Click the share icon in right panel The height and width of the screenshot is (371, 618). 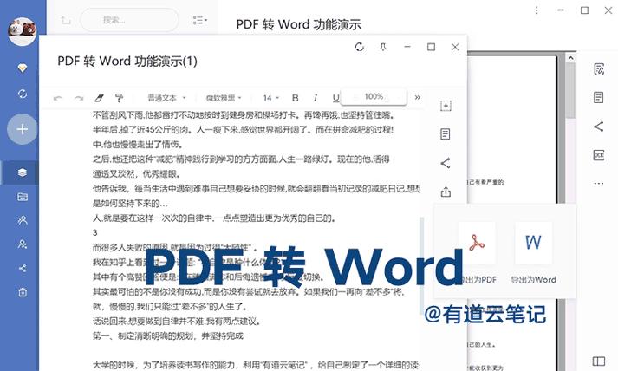click(x=598, y=127)
